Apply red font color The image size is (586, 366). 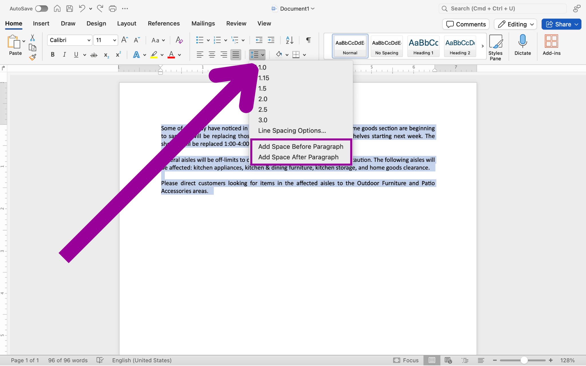click(x=171, y=55)
